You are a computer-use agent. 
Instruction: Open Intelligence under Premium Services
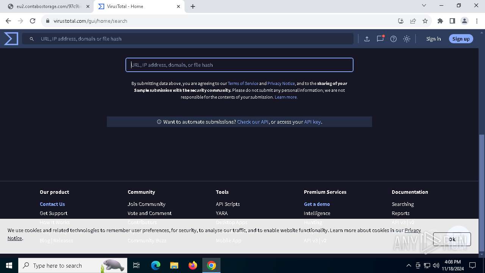point(317,213)
